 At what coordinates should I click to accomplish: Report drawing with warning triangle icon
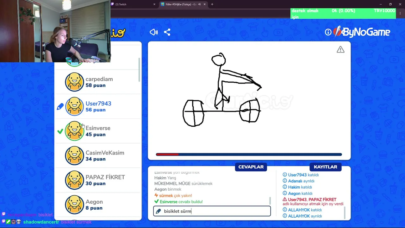pos(340,50)
